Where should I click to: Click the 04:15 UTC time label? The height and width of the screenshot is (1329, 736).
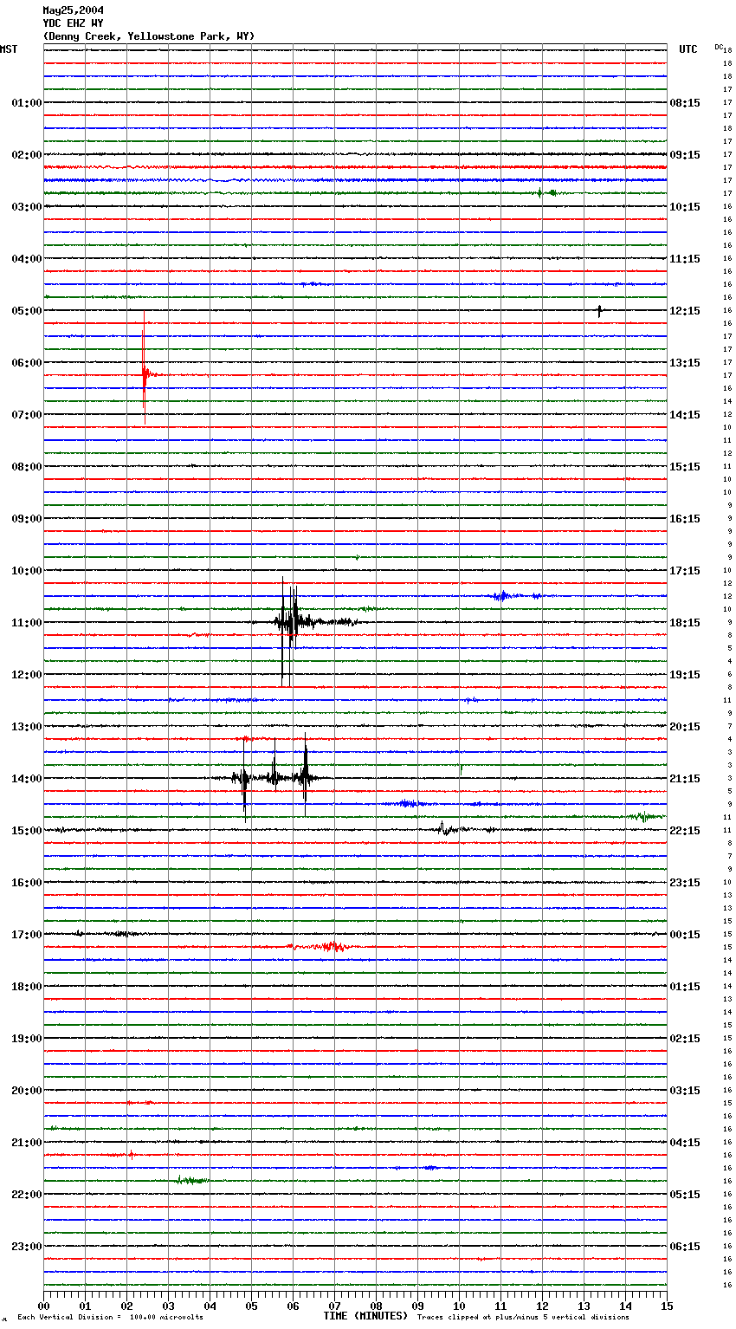[x=685, y=1143]
